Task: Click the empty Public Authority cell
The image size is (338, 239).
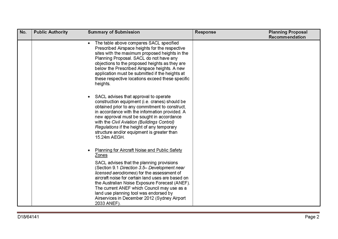Action: click(58, 123)
